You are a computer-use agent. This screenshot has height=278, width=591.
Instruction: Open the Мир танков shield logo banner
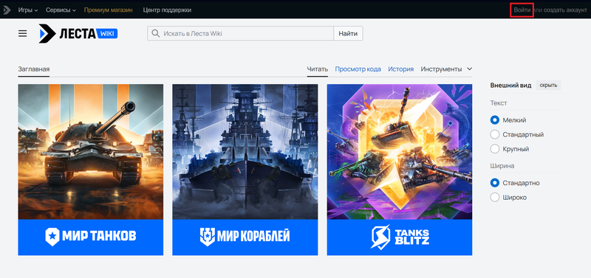click(x=91, y=237)
